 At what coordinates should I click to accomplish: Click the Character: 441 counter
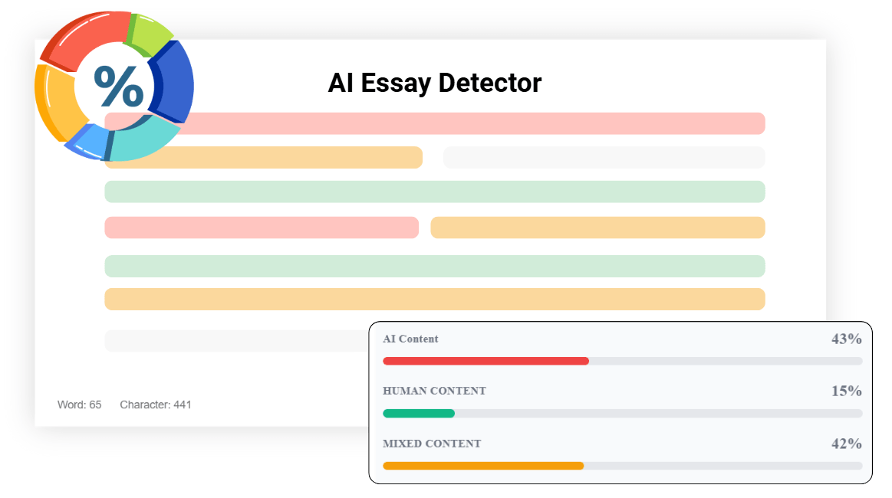coord(155,405)
